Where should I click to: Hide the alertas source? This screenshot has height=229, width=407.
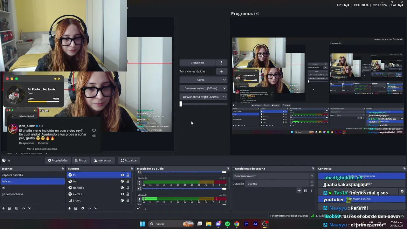[x=122, y=194]
